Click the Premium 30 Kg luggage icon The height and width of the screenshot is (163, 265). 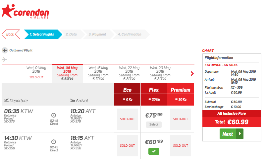click(x=177, y=99)
